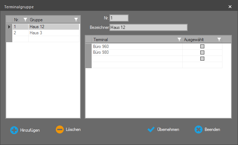Click the blue plus Hinzufügen icon
Image resolution: width=238 pixels, height=145 pixels.
pyautogui.click(x=14, y=130)
